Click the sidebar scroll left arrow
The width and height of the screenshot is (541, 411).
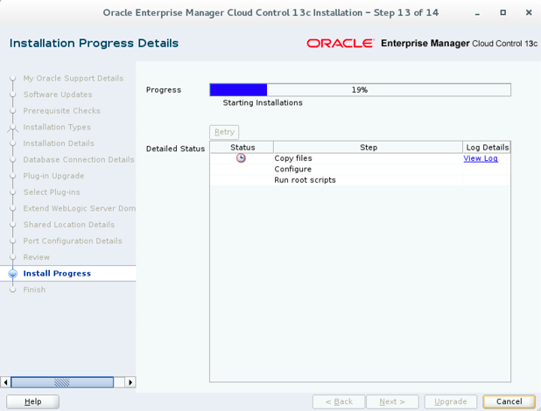click(x=5, y=382)
